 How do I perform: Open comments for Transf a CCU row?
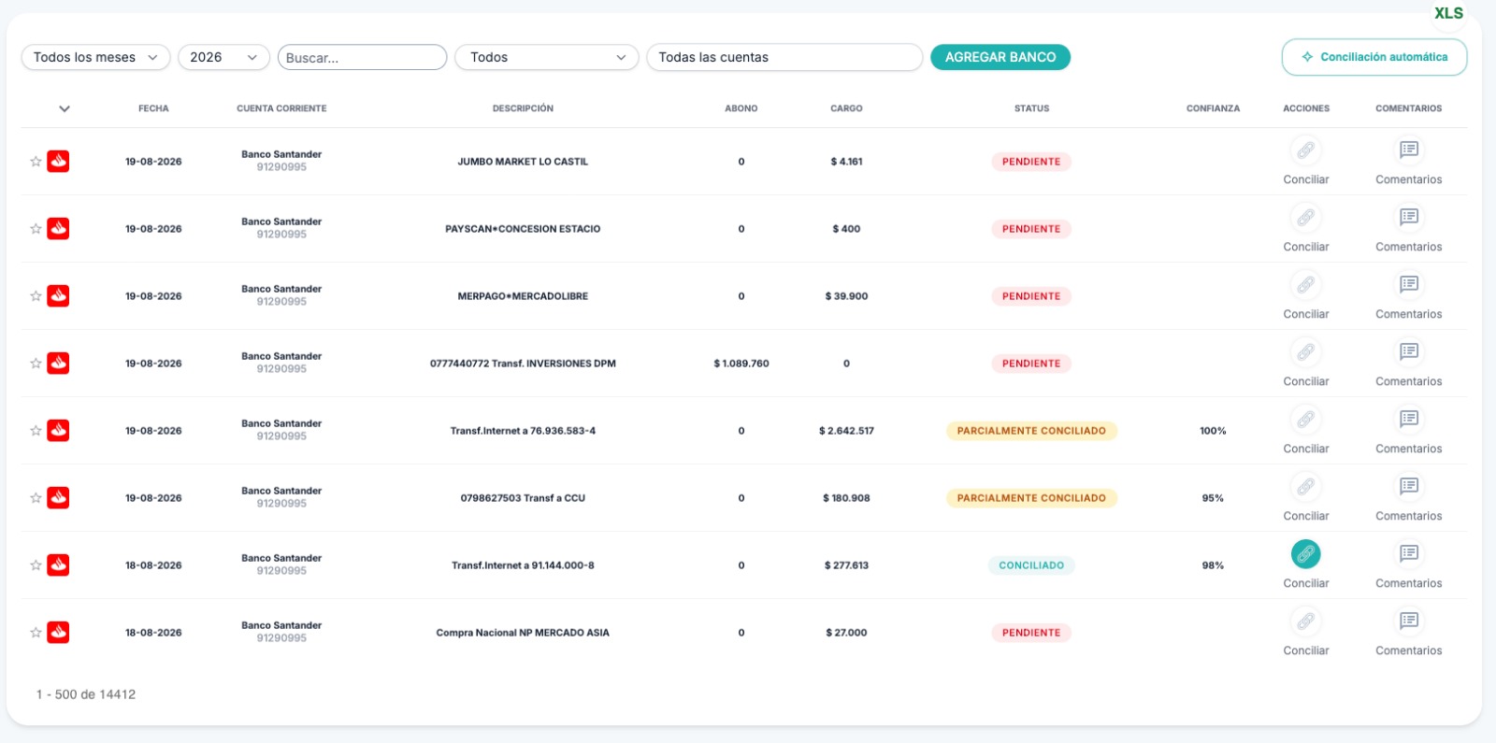tap(1408, 487)
